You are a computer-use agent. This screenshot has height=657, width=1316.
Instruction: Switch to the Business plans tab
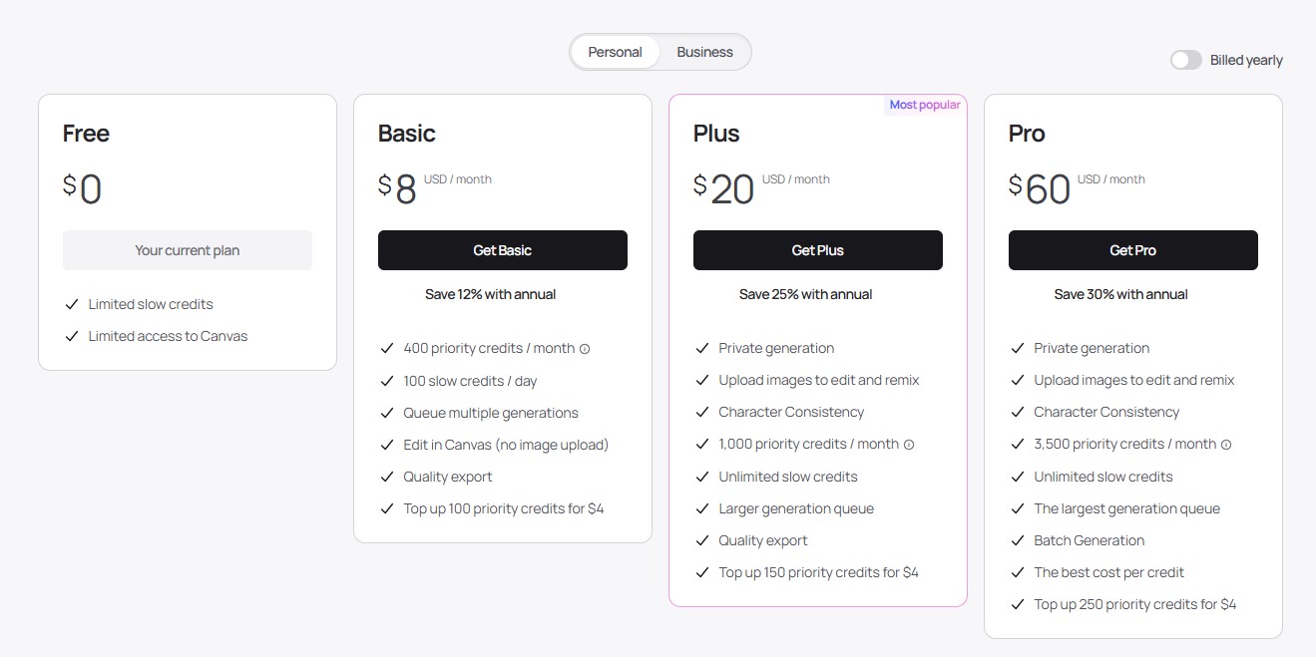pos(704,52)
